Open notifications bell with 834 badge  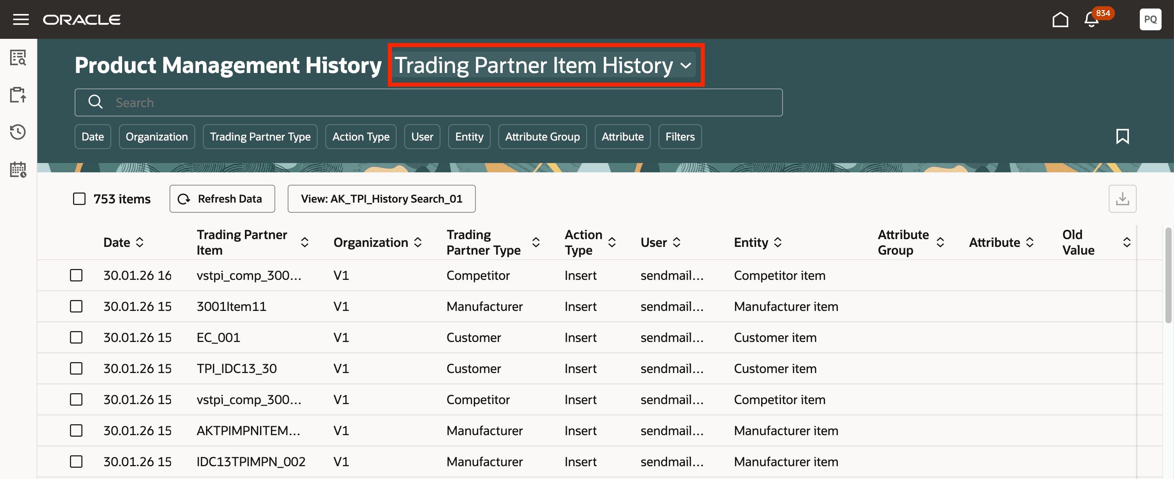pyautogui.click(x=1092, y=19)
